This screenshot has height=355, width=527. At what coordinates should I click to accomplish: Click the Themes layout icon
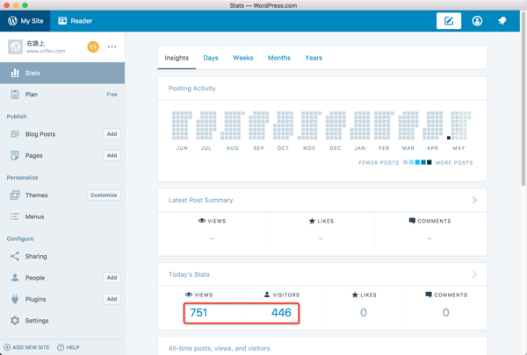15,195
